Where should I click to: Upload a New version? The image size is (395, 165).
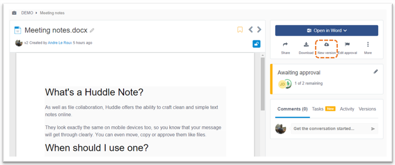click(x=327, y=48)
